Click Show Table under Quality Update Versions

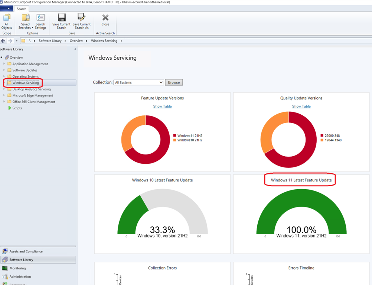[x=301, y=107]
